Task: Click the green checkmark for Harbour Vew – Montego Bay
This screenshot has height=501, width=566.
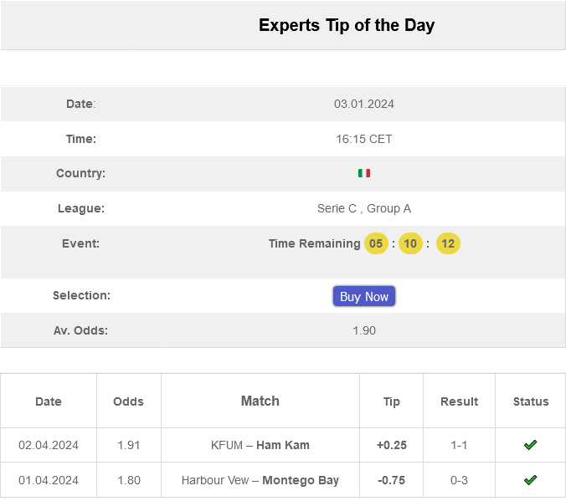Action: tap(530, 480)
